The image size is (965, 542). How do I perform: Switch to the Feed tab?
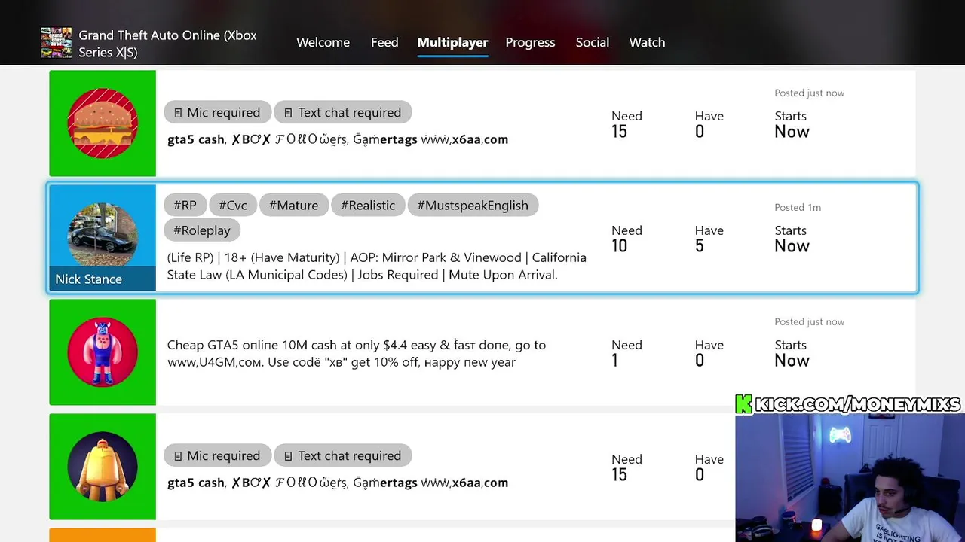384,42
